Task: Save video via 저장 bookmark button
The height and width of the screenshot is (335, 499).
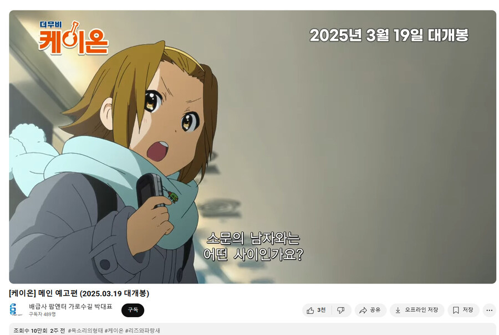Action: (x=464, y=310)
